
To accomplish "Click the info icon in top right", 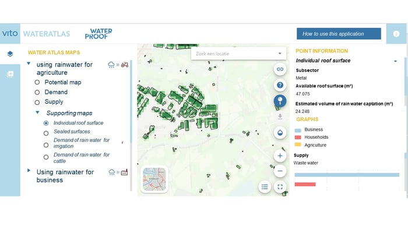I will click(x=396, y=34).
